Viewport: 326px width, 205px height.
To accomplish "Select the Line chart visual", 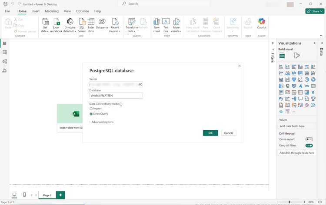I will 281,73.
